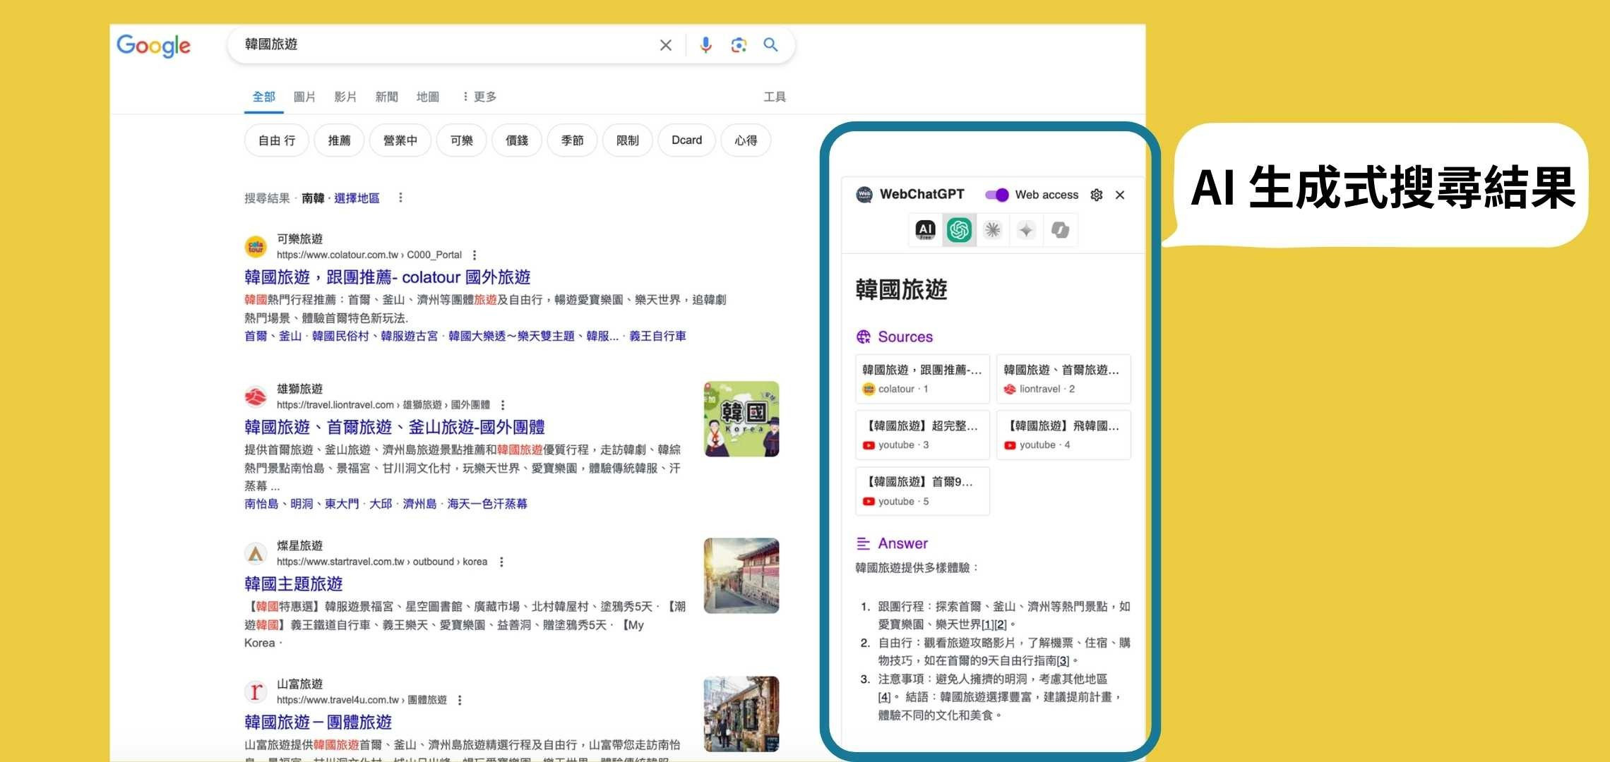Switch to the 新聞 tab
Image resolution: width=1610 pixels, height=762 pixels.
(386, 97)
